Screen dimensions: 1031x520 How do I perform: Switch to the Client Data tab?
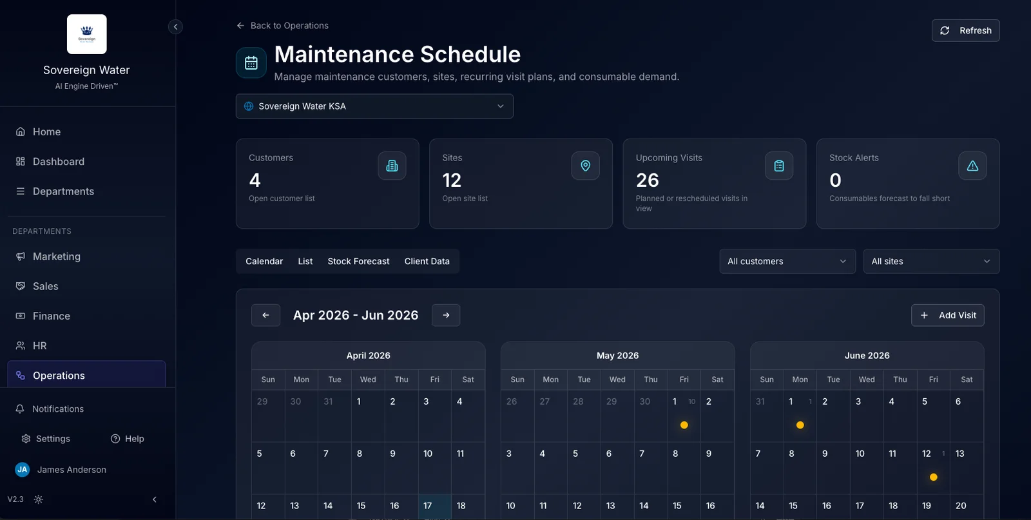pyautogui.click(x=427, y=261)
